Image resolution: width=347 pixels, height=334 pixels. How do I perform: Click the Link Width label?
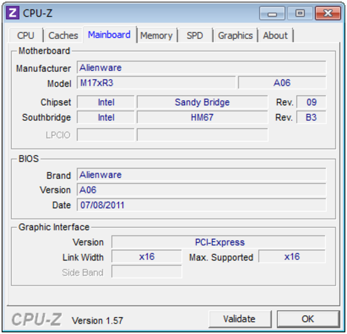tap(83, 258)
